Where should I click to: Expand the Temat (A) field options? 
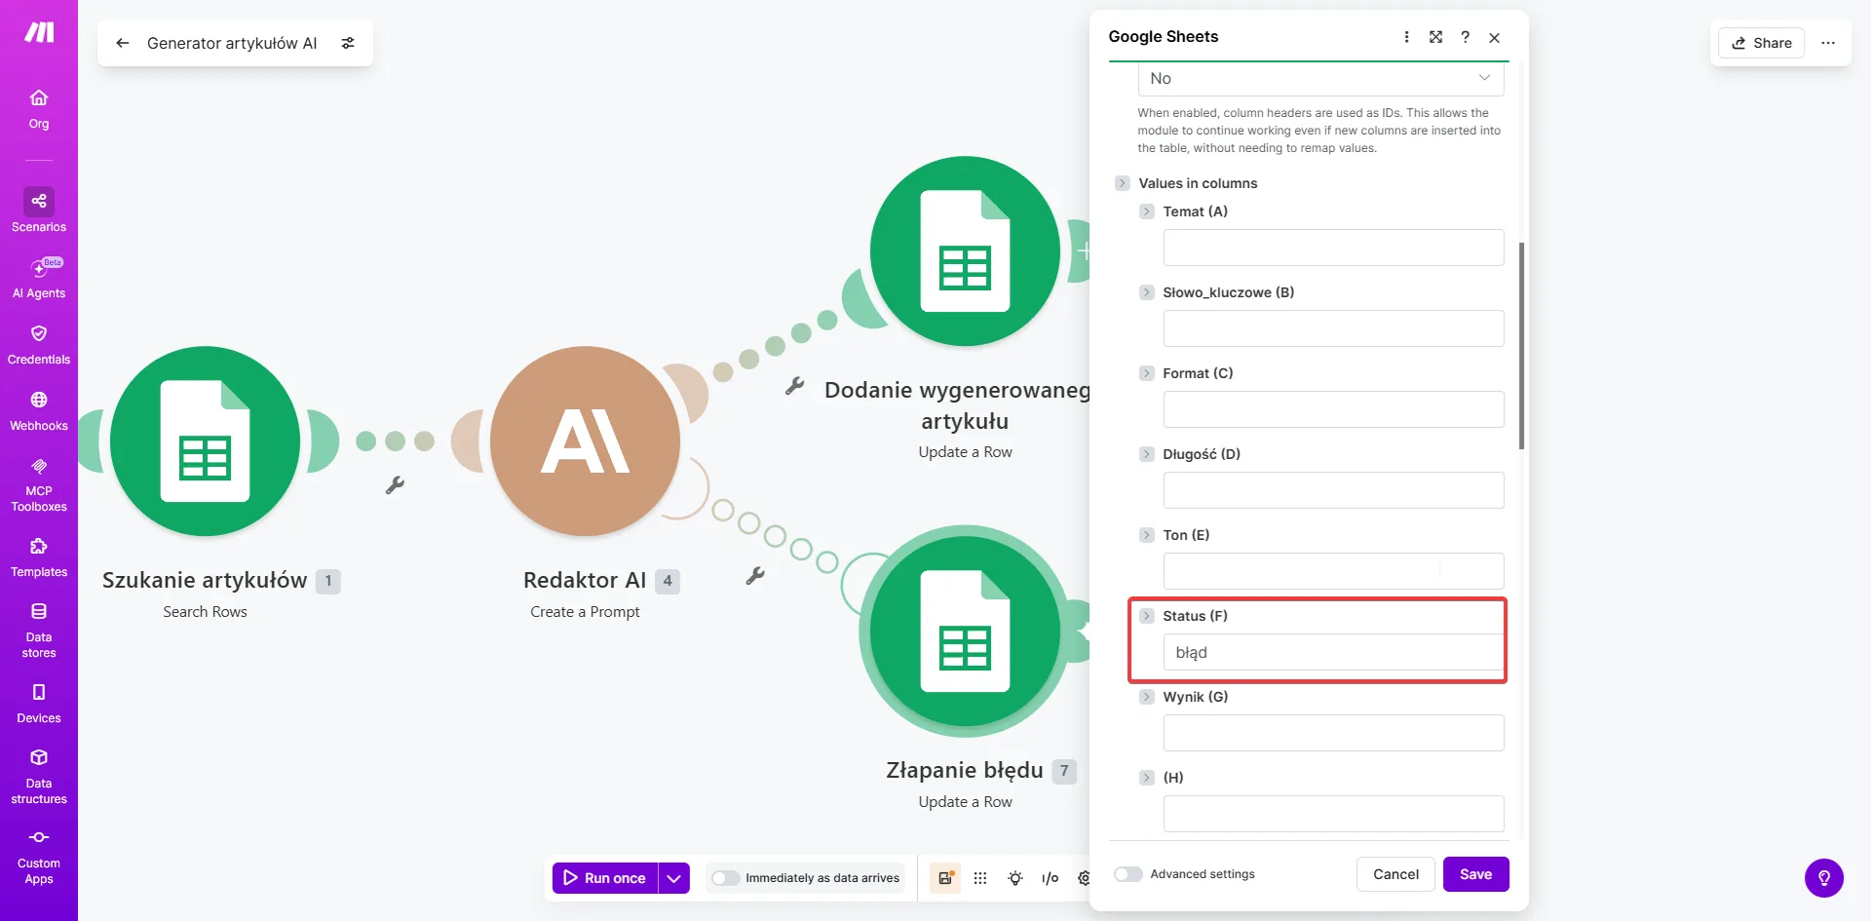pyautogui.click(x=1147, y=211)
